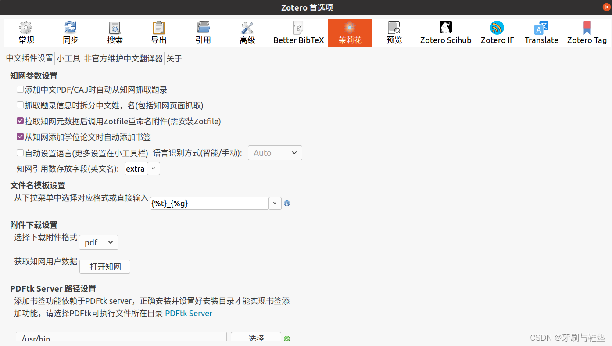Click the 知网引用数存放字段(英文名) label
612x346 pixels.
(68, 169)
